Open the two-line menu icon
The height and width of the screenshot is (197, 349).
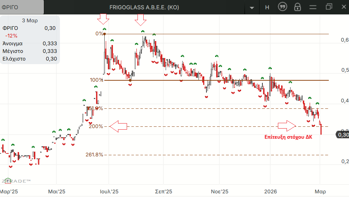tap(313, 7)
